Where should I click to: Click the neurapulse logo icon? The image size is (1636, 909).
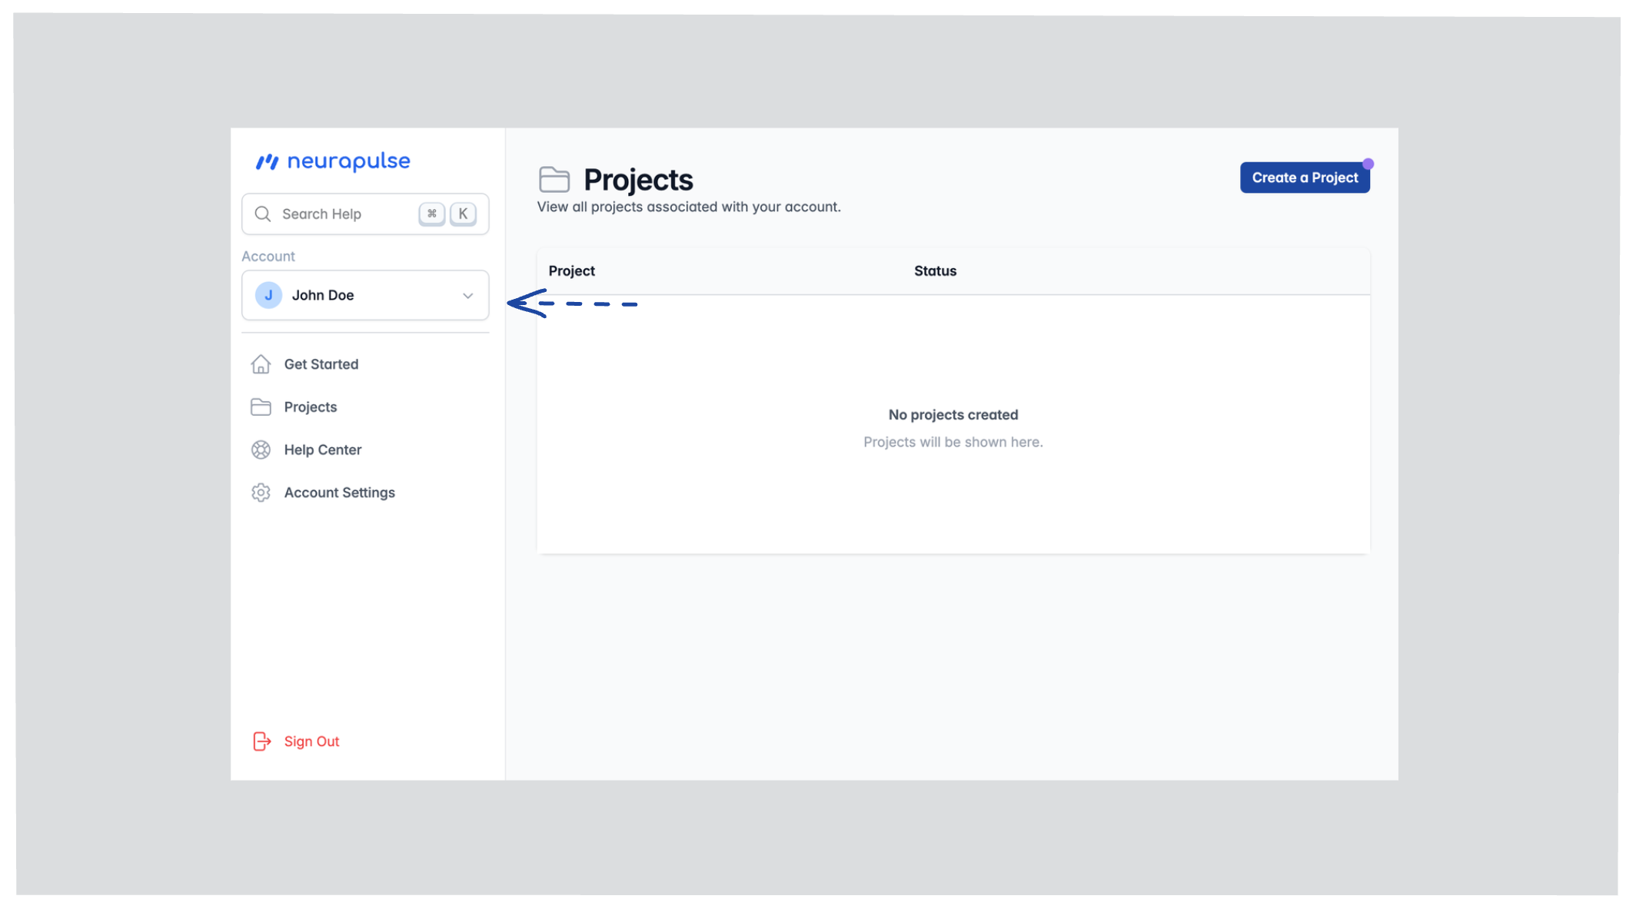(267, 161)
